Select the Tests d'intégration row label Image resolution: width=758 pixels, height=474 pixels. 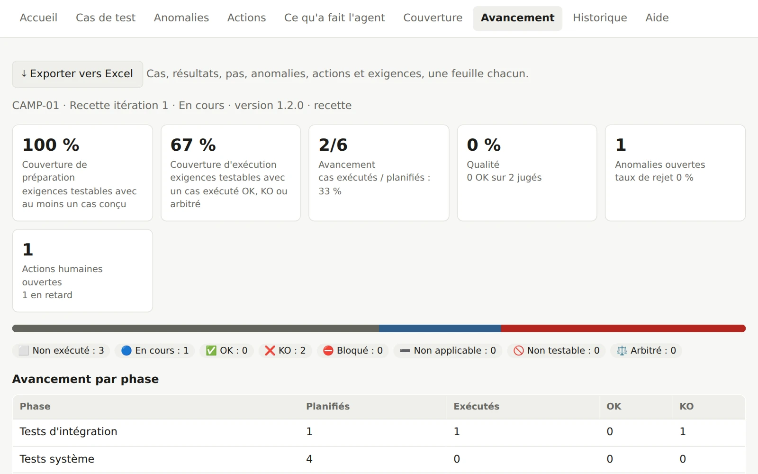[68, 432]
